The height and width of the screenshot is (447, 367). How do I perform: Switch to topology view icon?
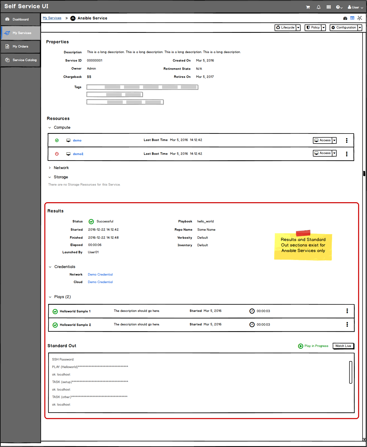click(x=360, y=18)
